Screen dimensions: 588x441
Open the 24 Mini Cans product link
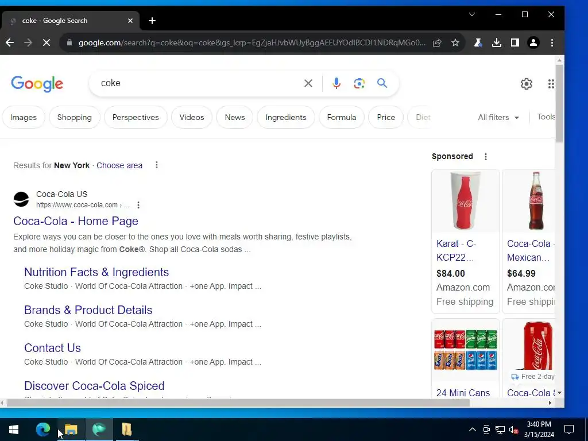pos(463,393)
